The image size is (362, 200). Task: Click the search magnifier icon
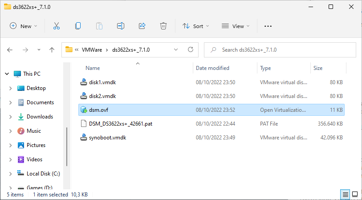(x=214, y=49)
